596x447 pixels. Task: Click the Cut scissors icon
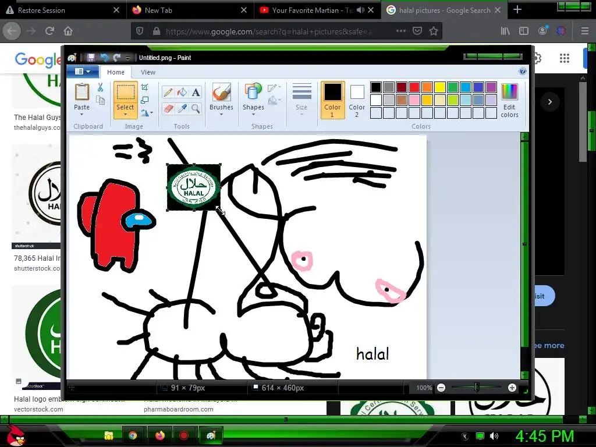[100, 87]
